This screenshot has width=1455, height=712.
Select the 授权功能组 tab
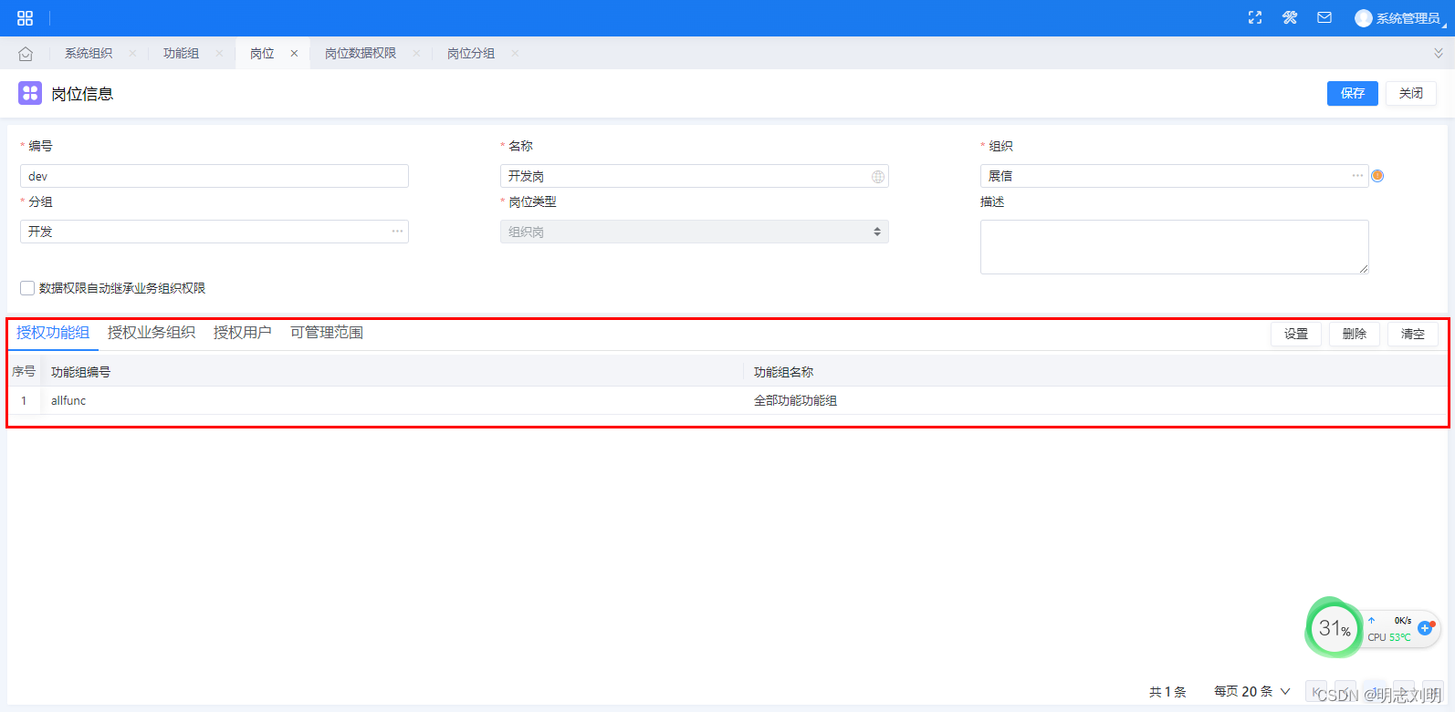[x=53, y=333]
